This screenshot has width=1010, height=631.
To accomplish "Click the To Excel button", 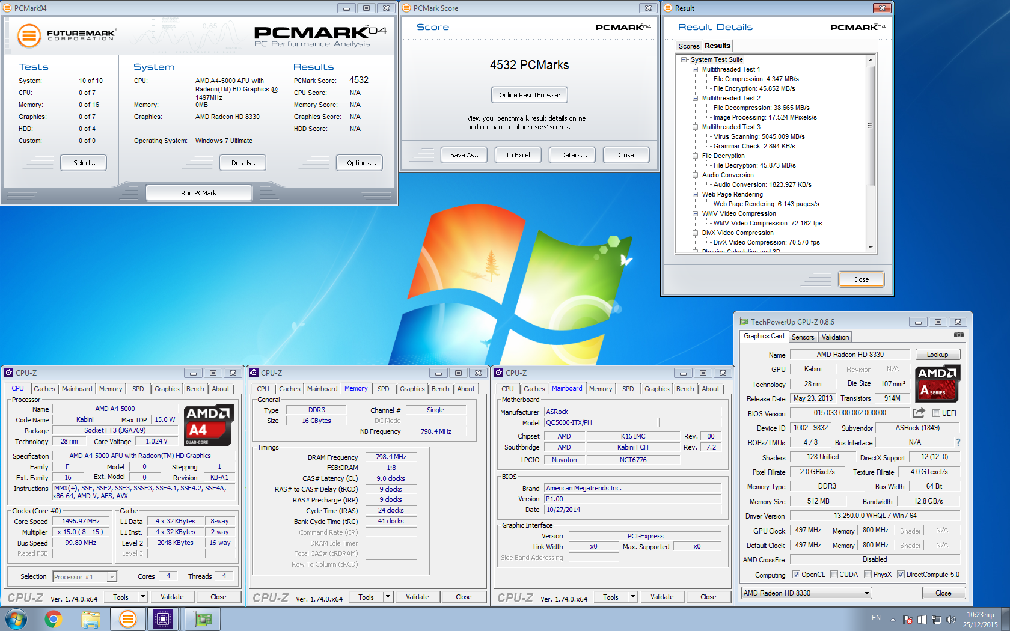I will pyautogui.click(x=518, y=155).
